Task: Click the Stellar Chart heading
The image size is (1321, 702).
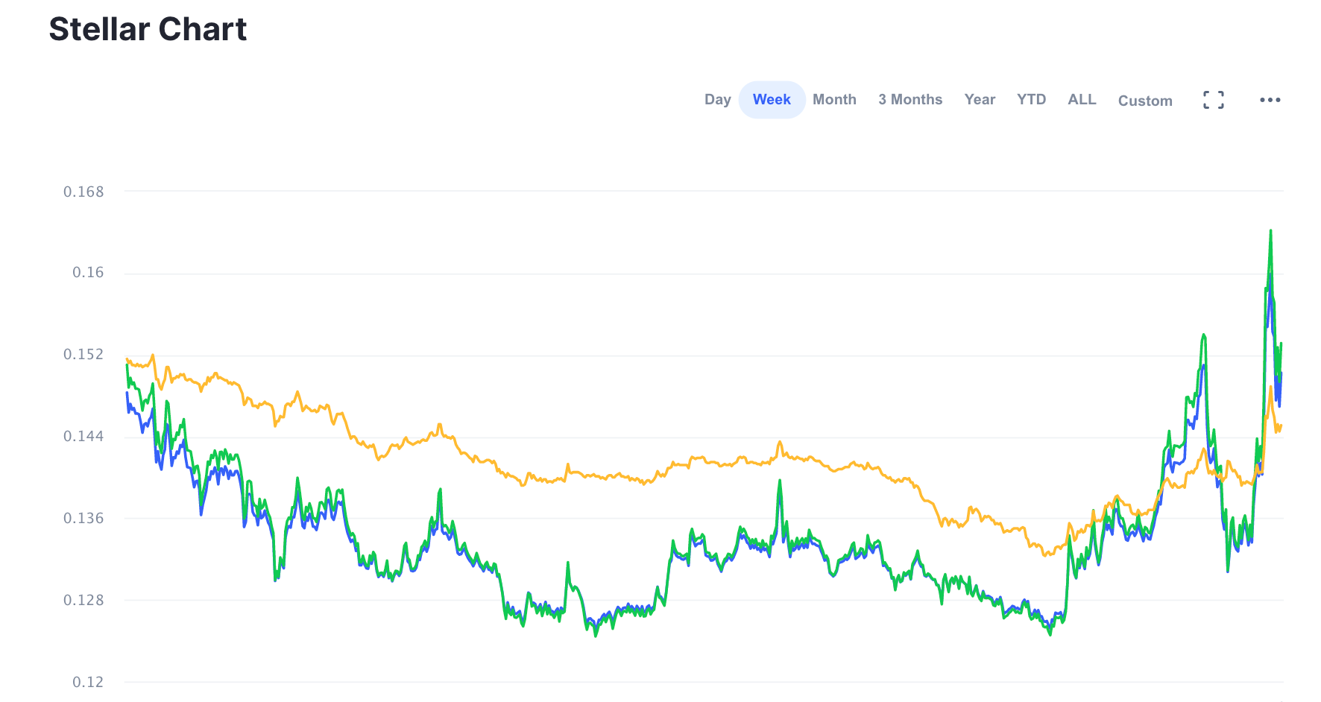Action: tap(148, 29)
